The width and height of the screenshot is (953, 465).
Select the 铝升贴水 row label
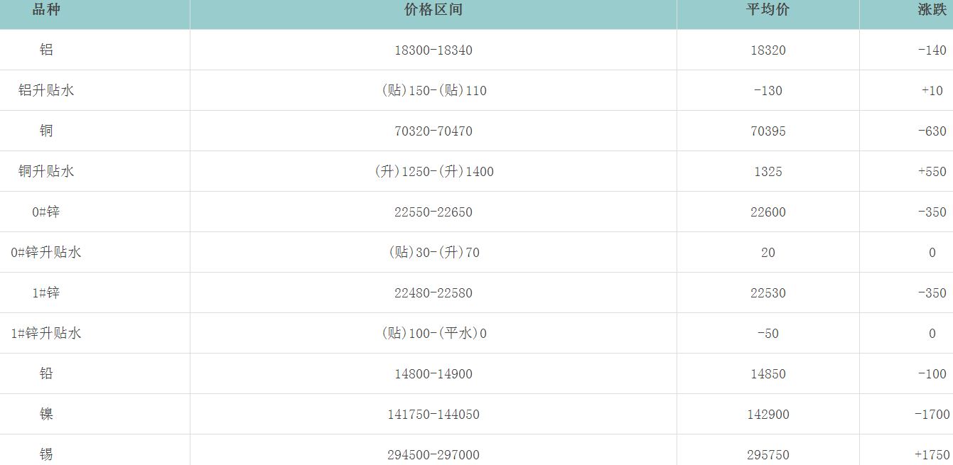click(46, 91)
